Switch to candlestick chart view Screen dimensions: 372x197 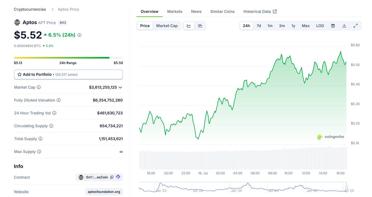click(x=200, y=26)
